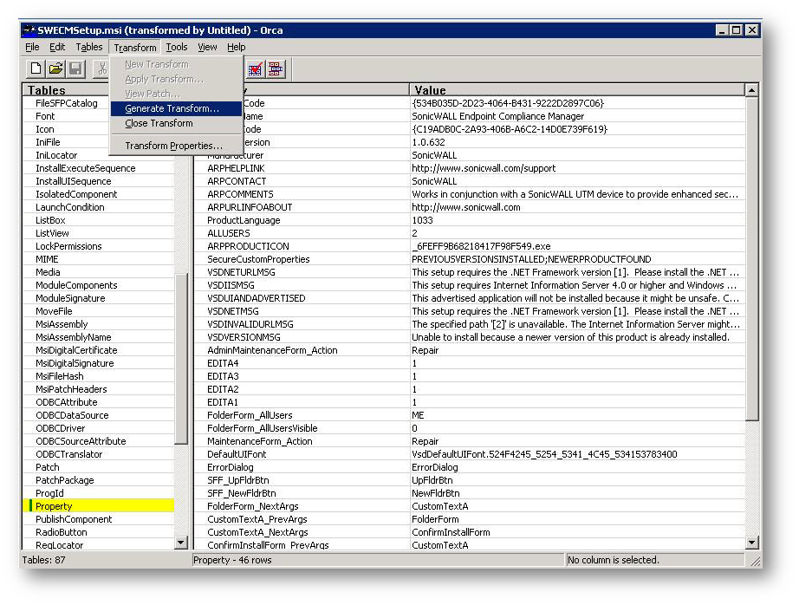Open the View menu
This screenshot has width=799, height=605.
[x=208, y=47]
